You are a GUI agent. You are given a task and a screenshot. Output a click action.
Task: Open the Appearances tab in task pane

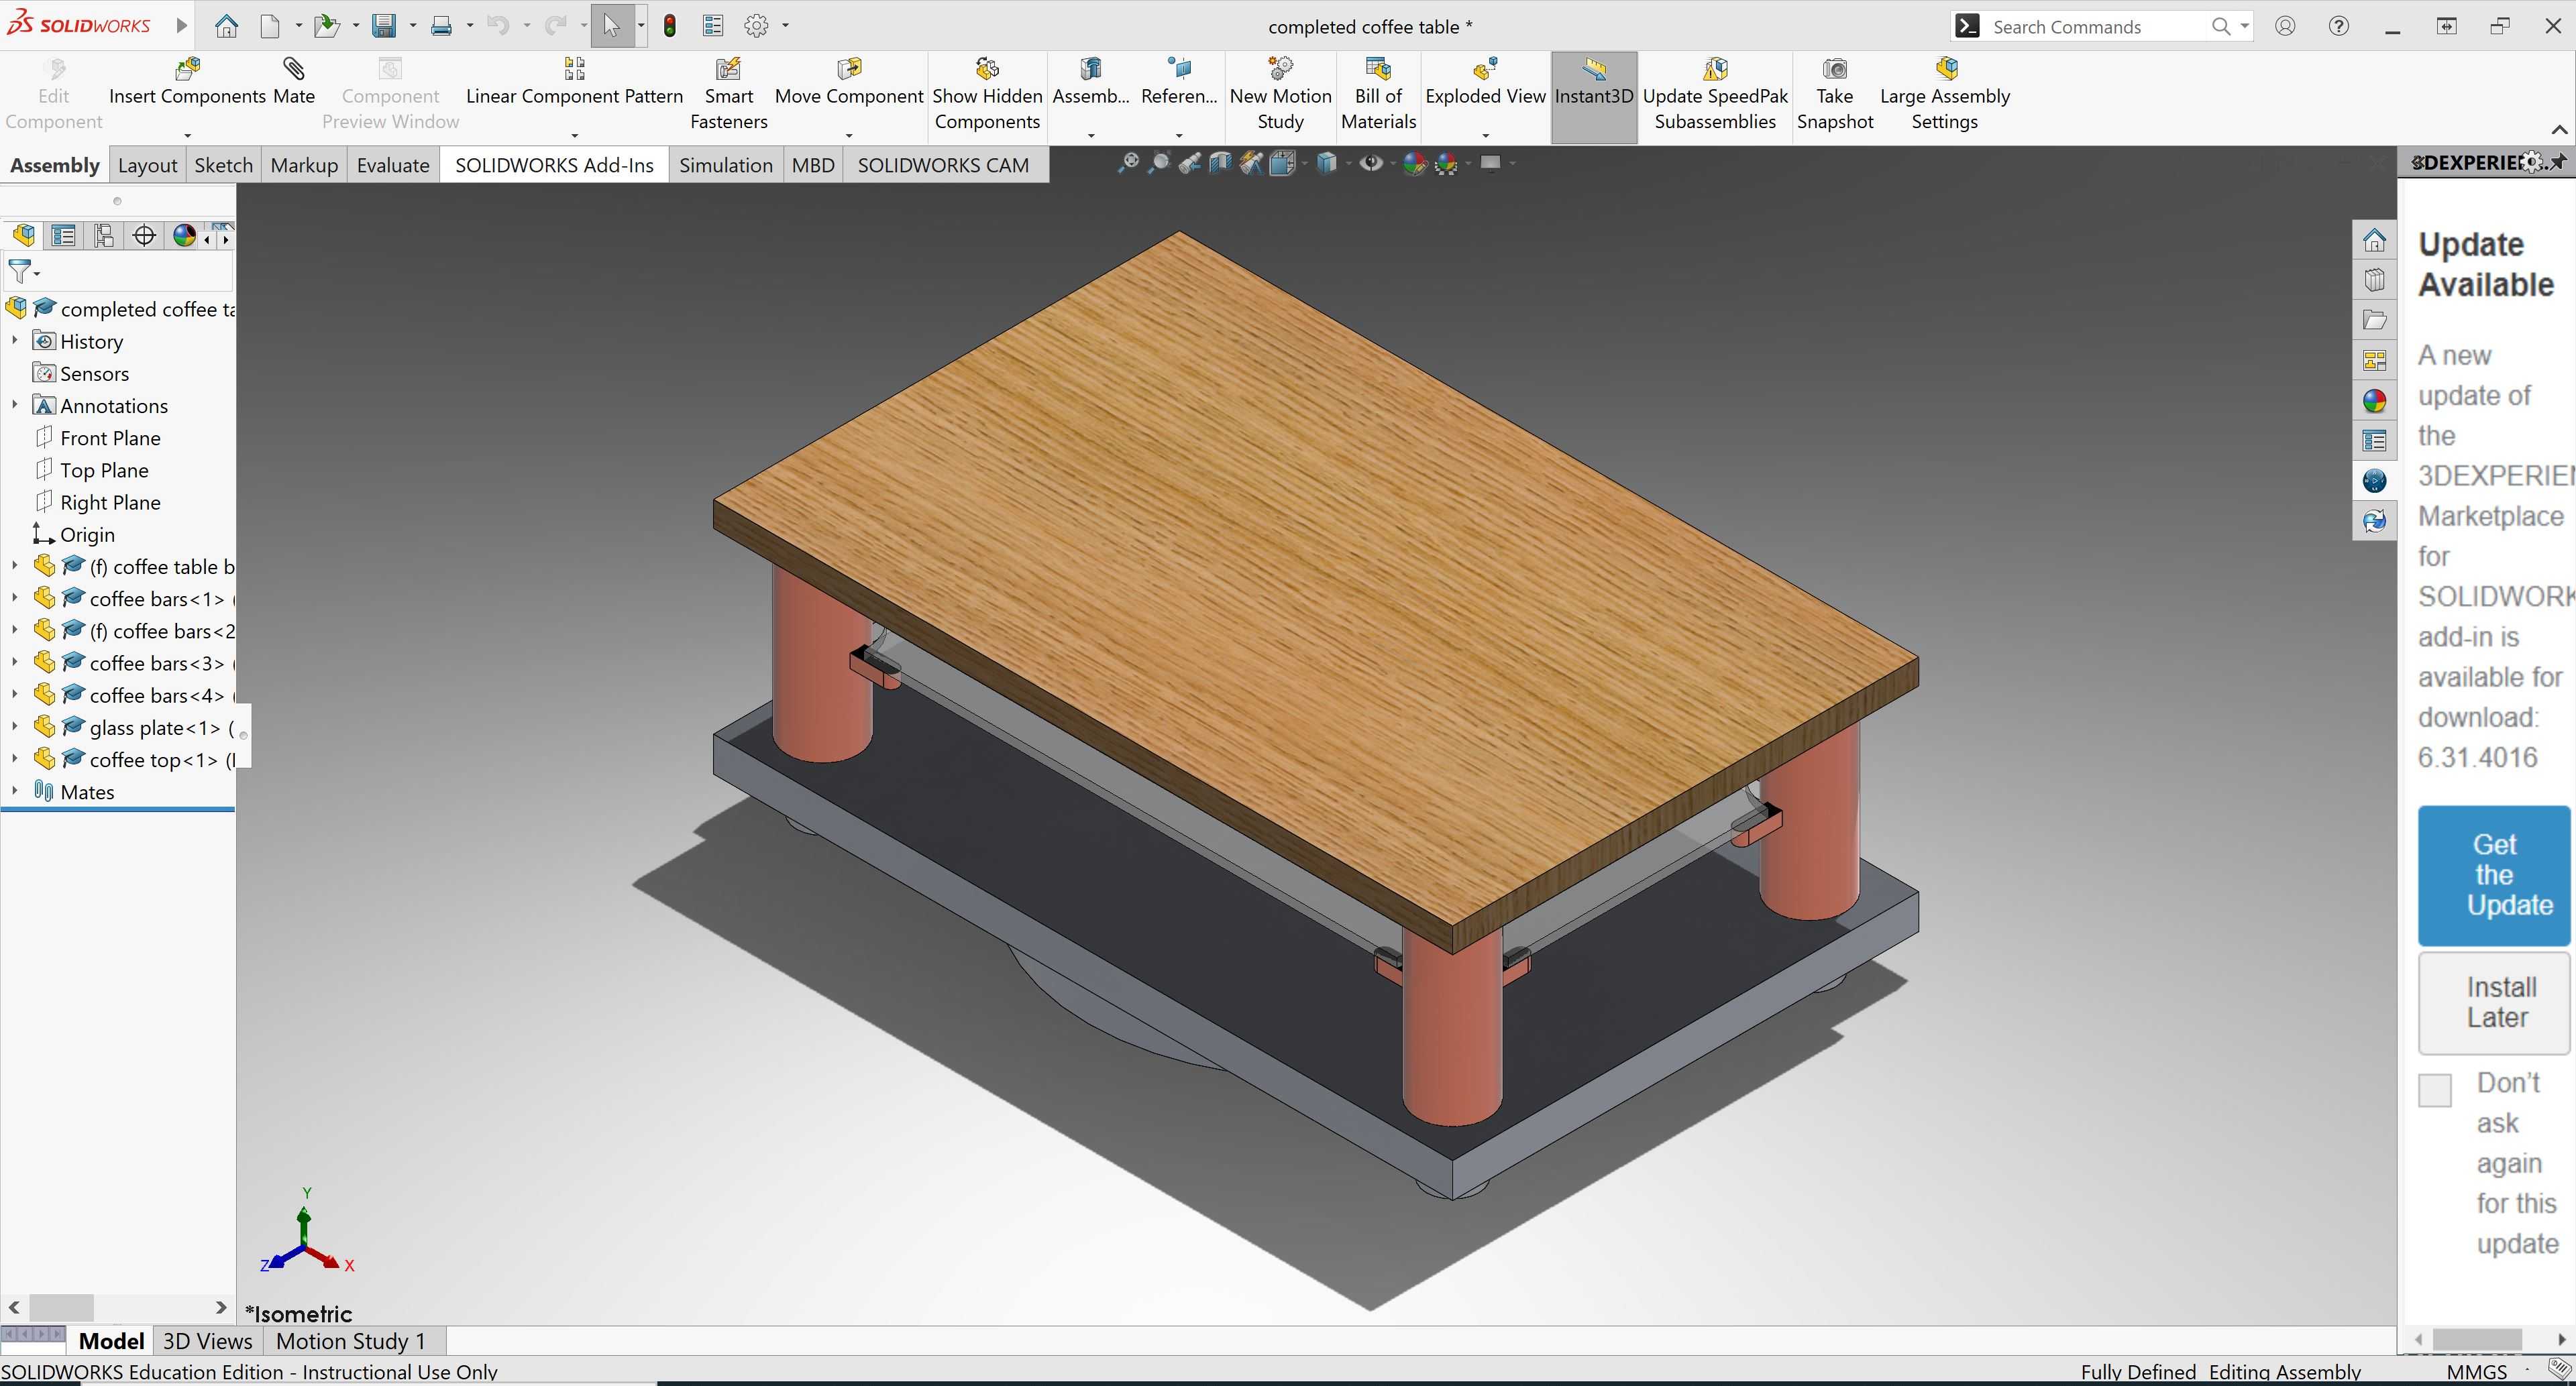coord(2374,401)
